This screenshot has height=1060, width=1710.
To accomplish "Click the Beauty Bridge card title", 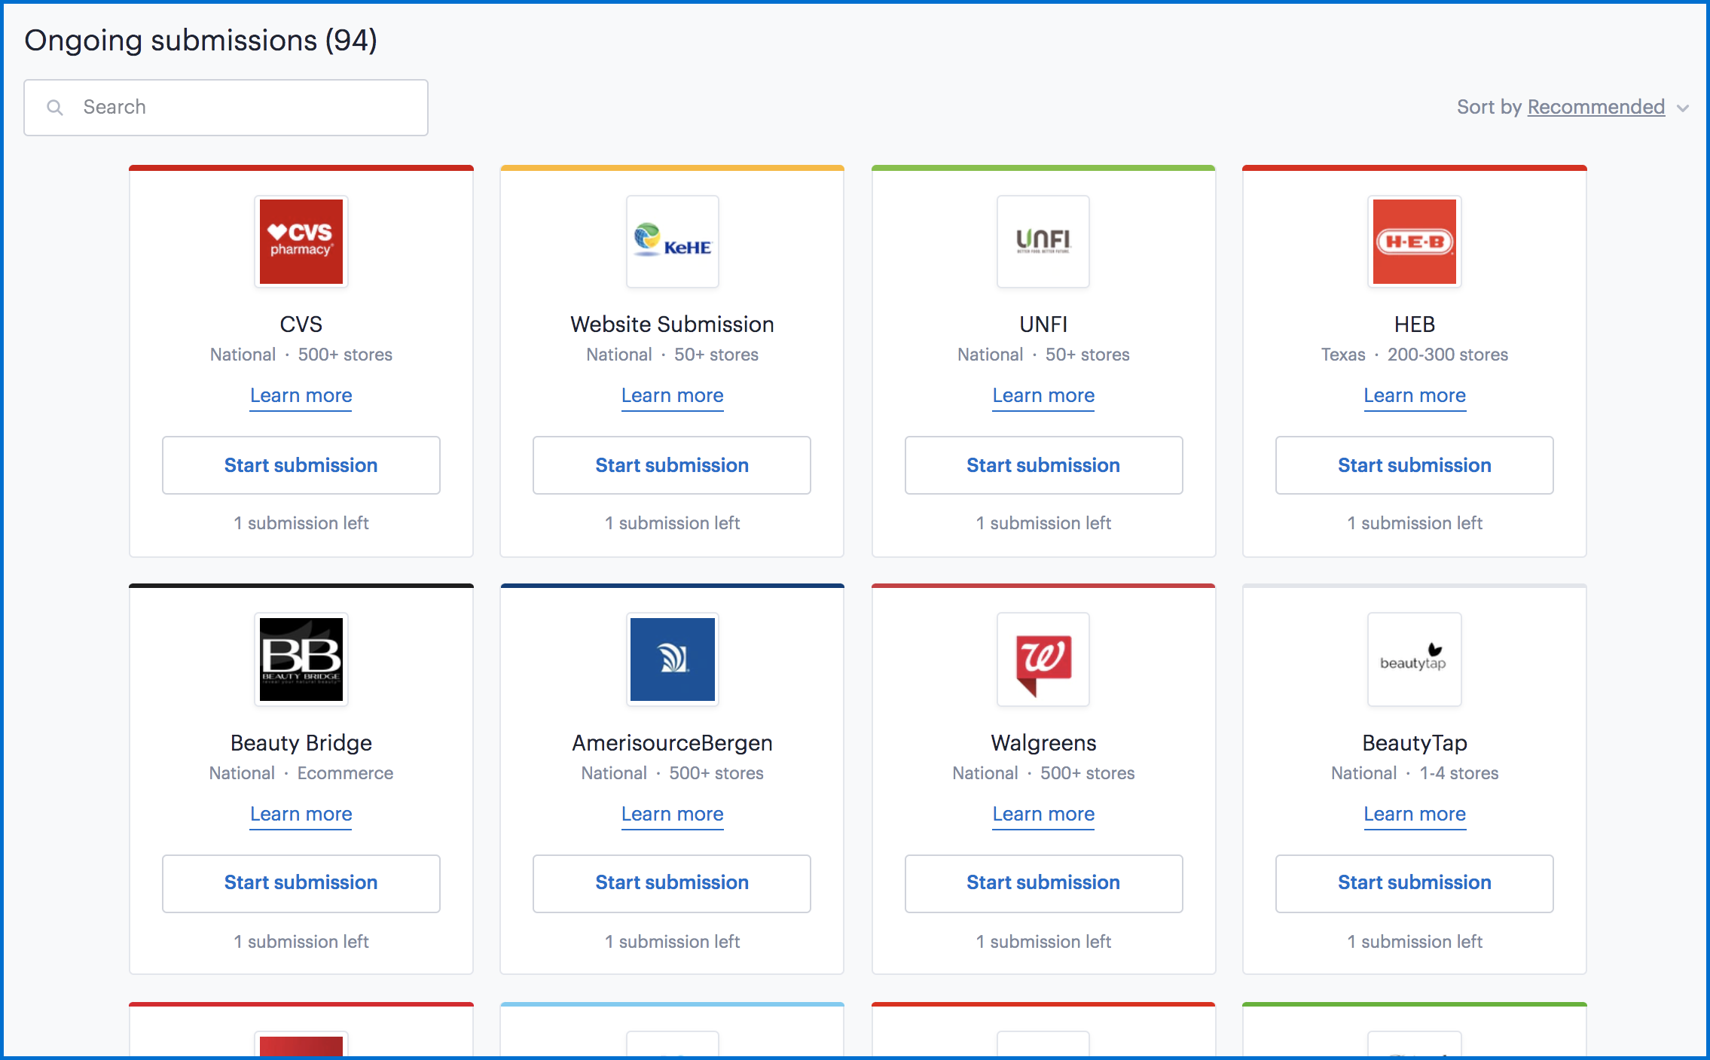I will point(301,743).
